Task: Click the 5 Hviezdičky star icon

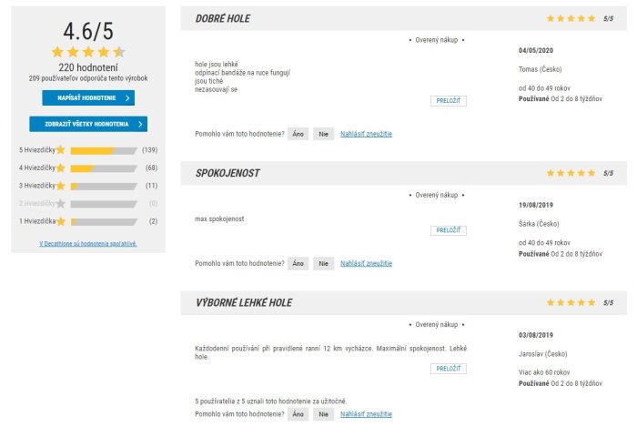Action: [61, 149]
